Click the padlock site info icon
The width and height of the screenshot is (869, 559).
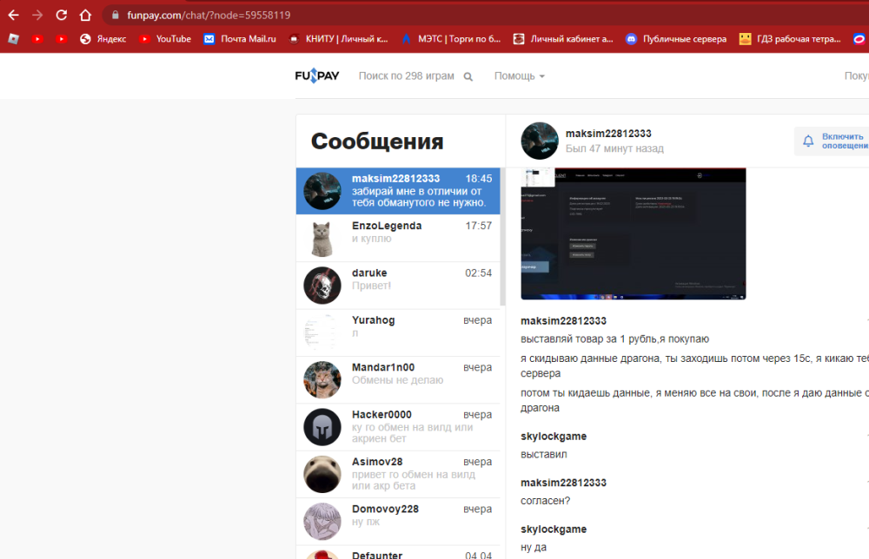click(116, 15)
